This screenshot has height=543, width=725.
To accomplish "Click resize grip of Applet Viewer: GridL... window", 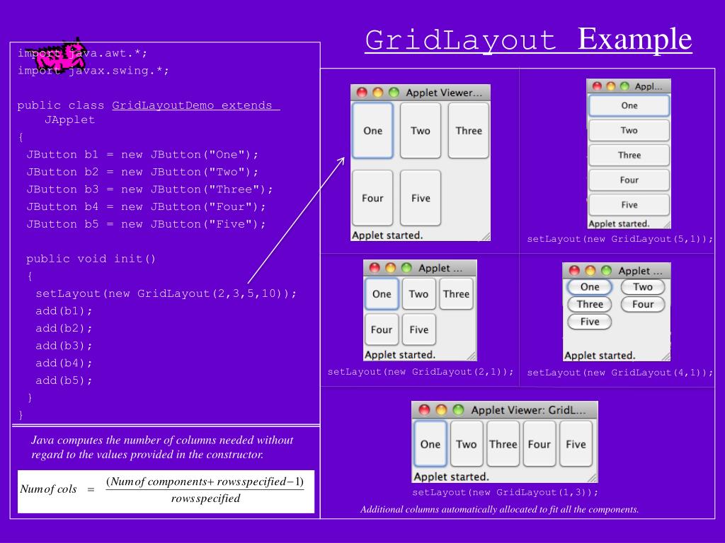I will pos(593,478).
